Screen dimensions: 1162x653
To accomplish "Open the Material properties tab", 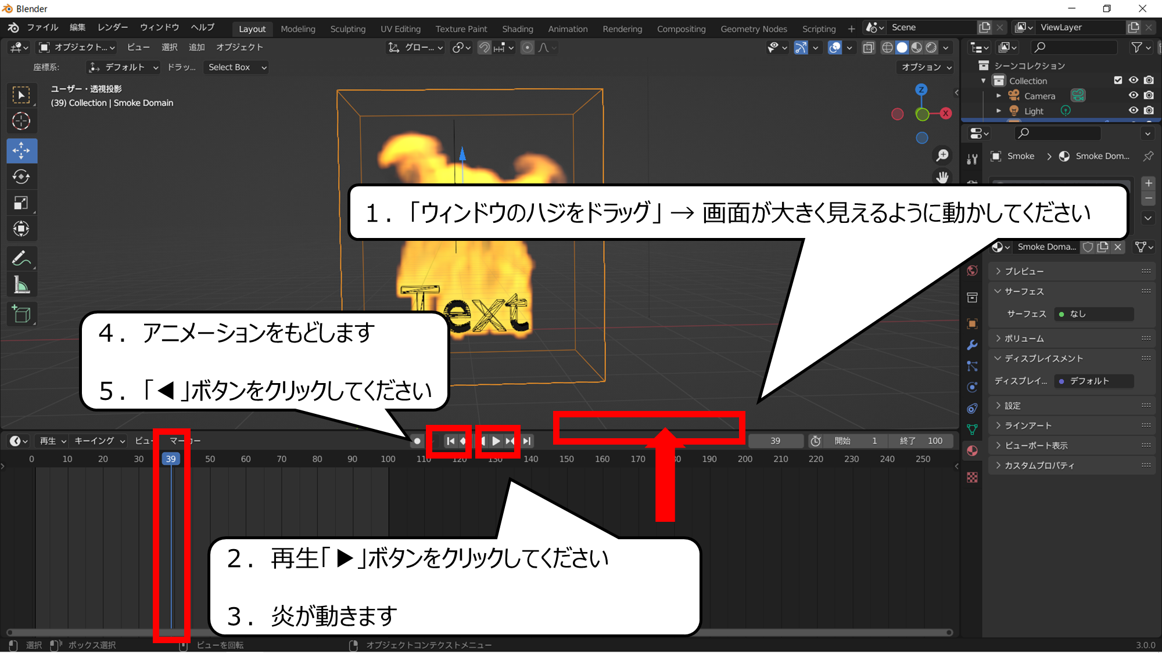I will click(972, 451).
